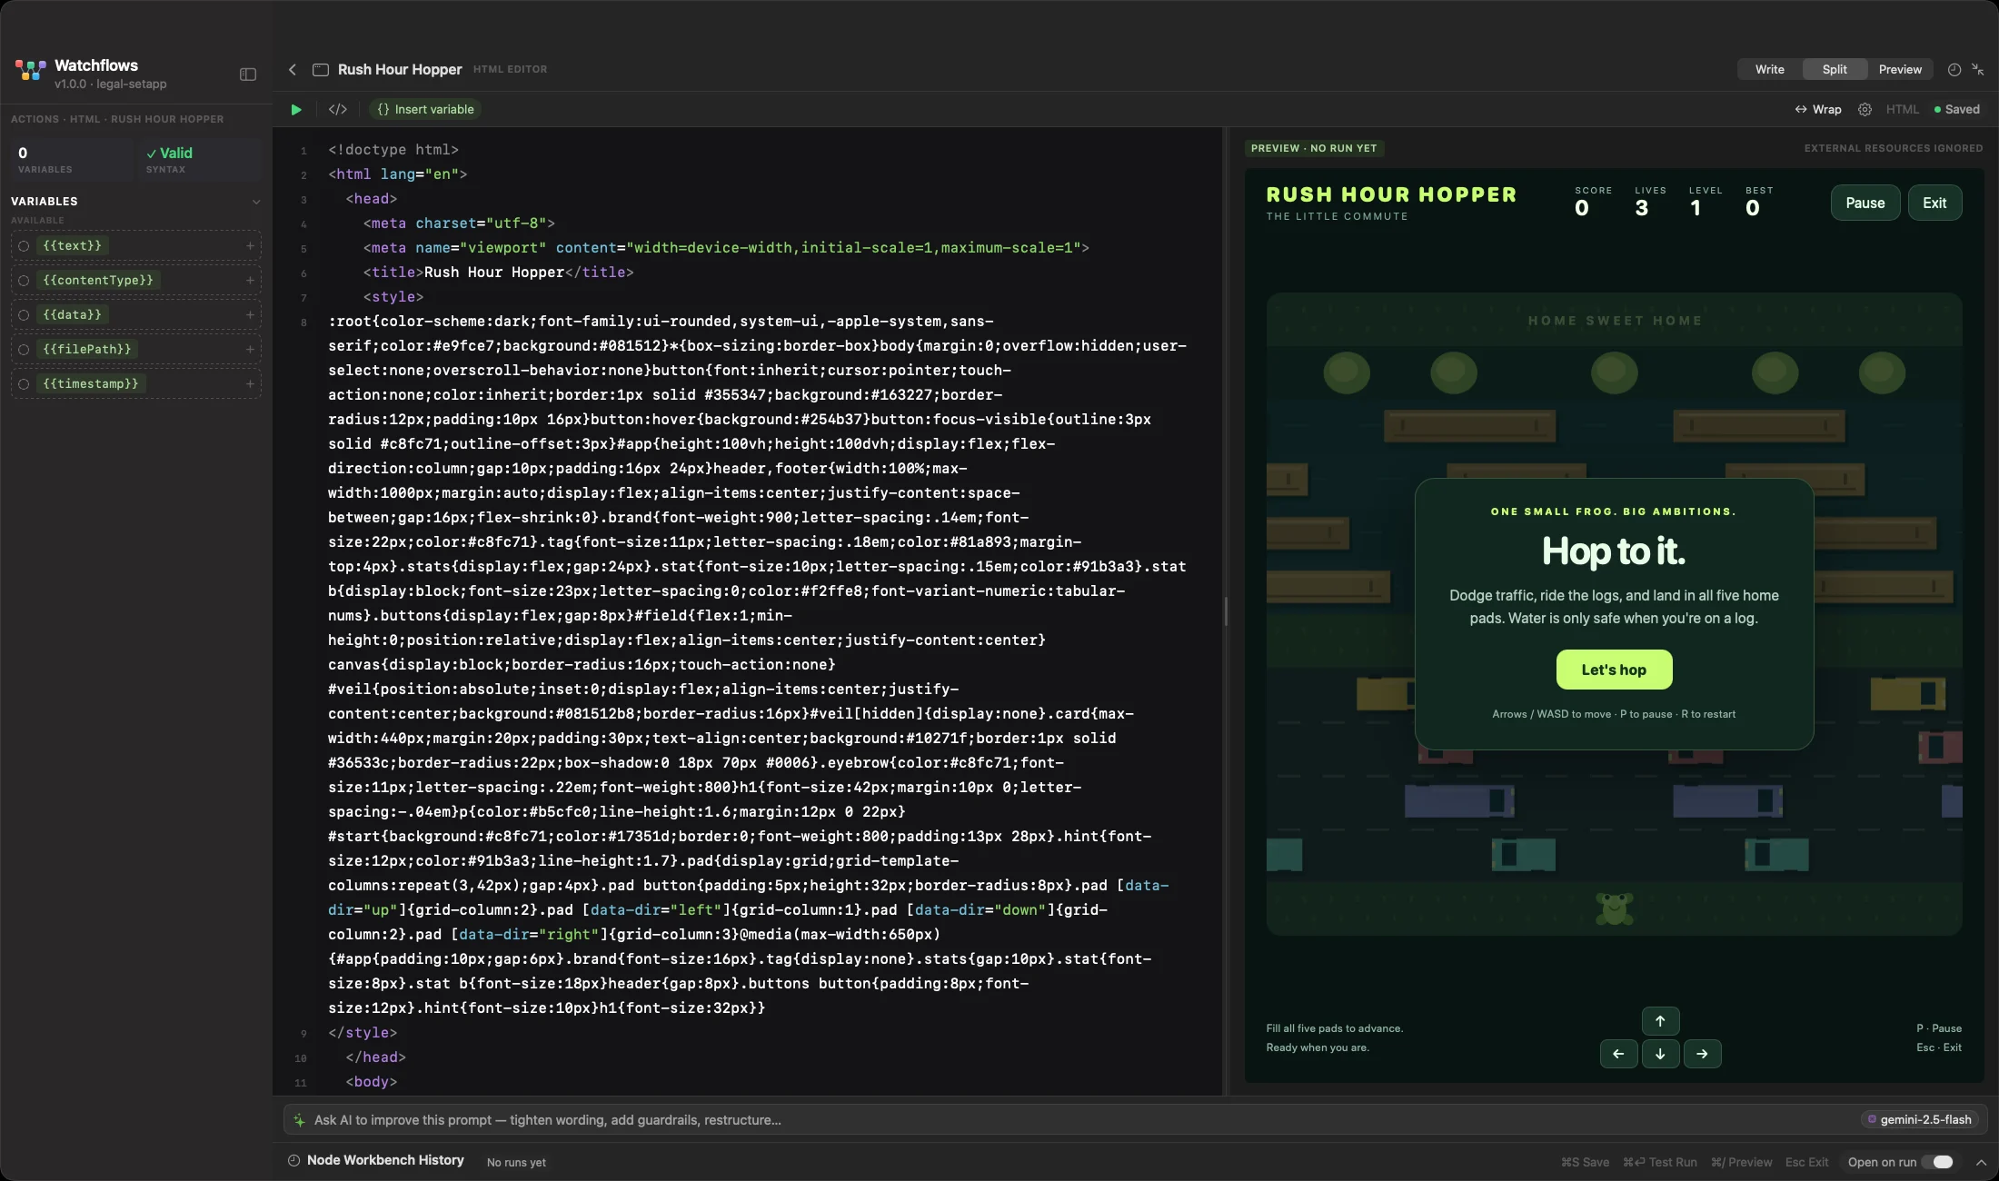This screenshot has height=1181, width=1999.
Task: Add {{text}} variable with plus icon
Action: 250,245
